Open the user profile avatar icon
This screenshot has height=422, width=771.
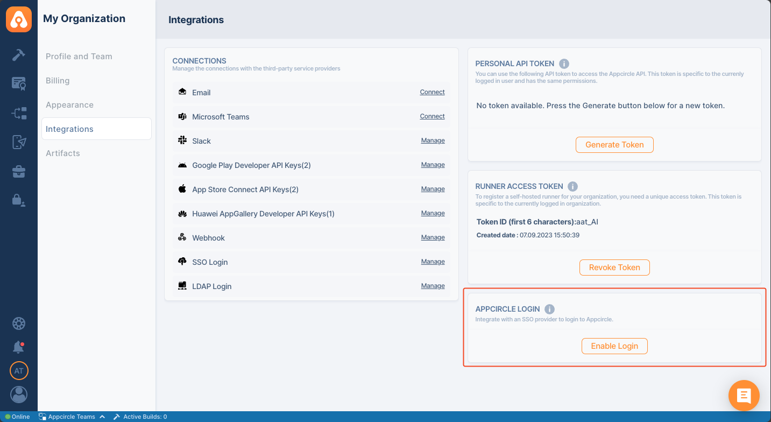click(19, 395)
